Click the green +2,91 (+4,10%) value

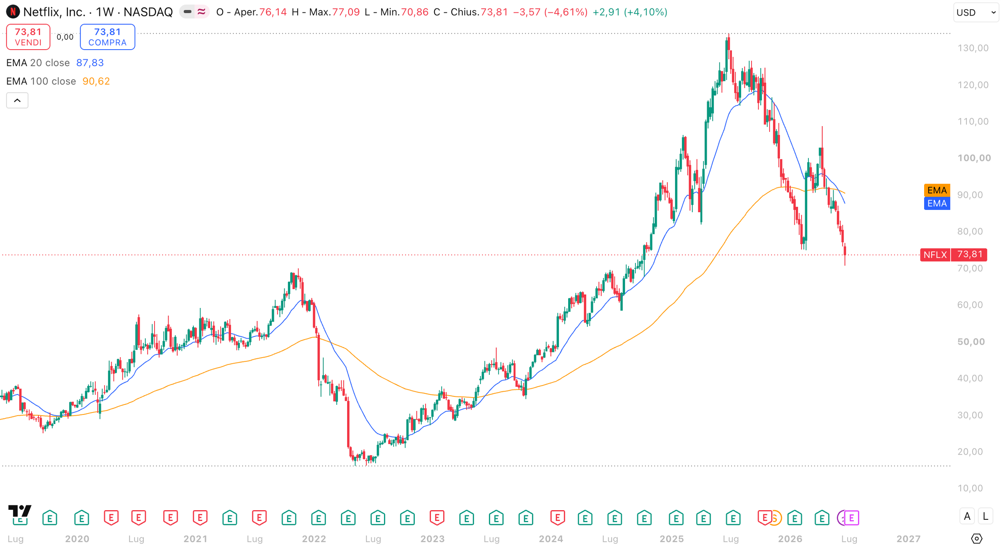pos(630,12)
